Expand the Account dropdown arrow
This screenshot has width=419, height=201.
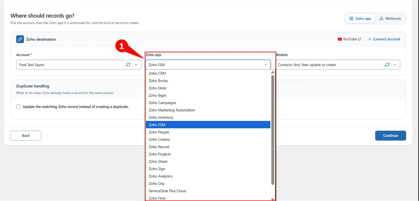click(x=136, y=65)
